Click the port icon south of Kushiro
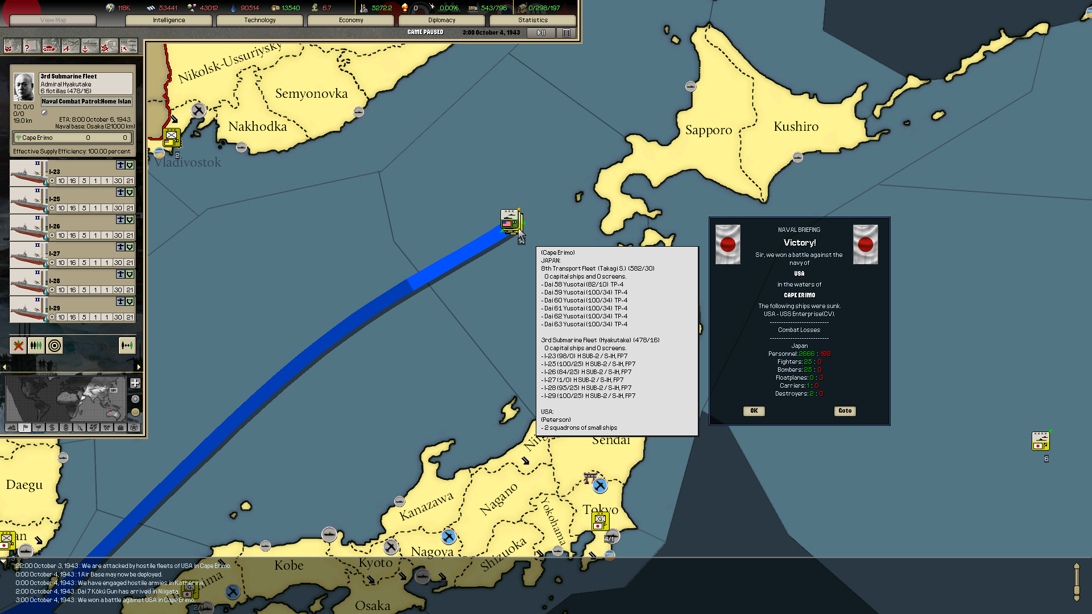Screen dimensions: 1092x614 click(x=798, y=157)
